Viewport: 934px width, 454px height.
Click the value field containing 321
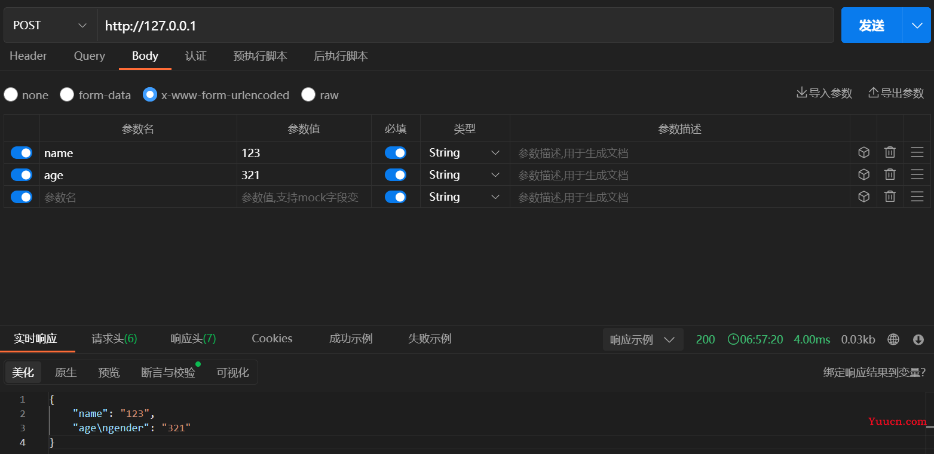(x=304, y=175)
